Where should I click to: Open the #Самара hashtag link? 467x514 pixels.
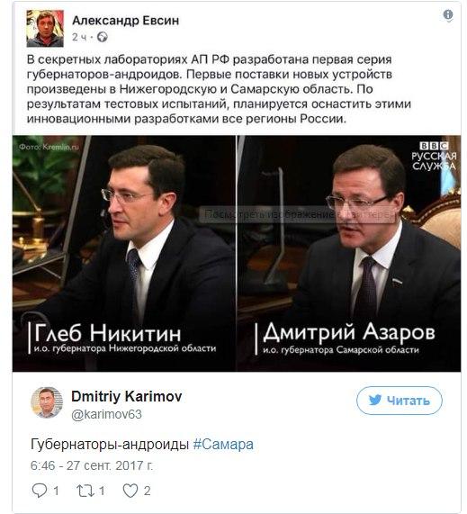(223, 444)
